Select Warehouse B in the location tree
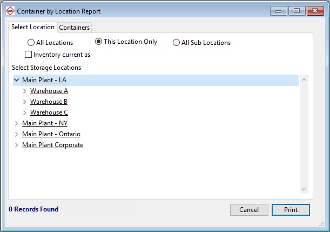This screenshot has height=232, width=330. tap(49, 102)
